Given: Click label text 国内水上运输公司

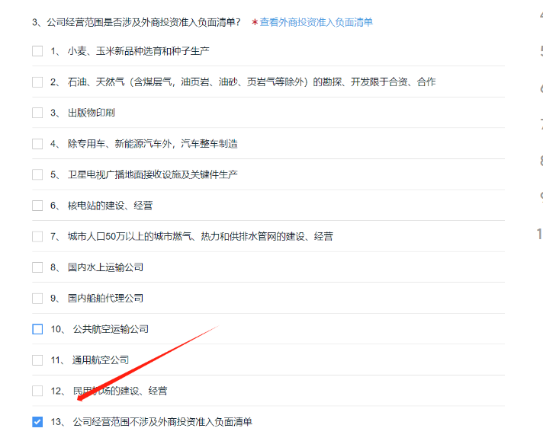Looking at the screenshot, I should point(105,267).
